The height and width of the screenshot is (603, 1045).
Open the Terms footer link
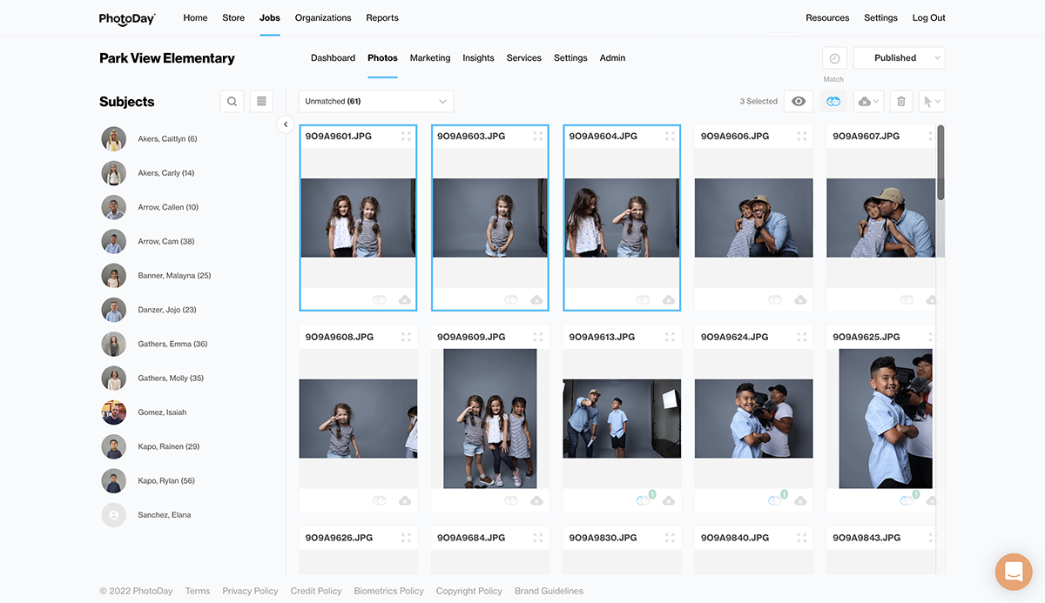pyautogui.click(x=198, y=591)
